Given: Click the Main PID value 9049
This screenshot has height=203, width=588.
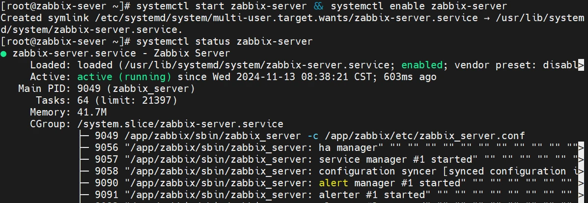Looking at the screenshot, I should 89,89.
